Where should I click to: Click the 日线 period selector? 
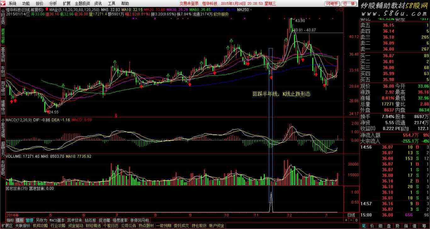point(351,215)
